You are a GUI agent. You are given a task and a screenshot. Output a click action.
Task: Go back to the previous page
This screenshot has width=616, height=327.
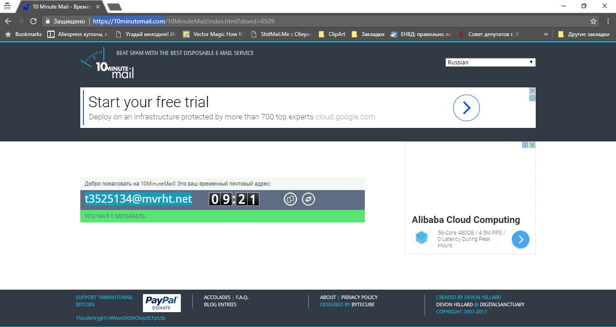(8, 21)
